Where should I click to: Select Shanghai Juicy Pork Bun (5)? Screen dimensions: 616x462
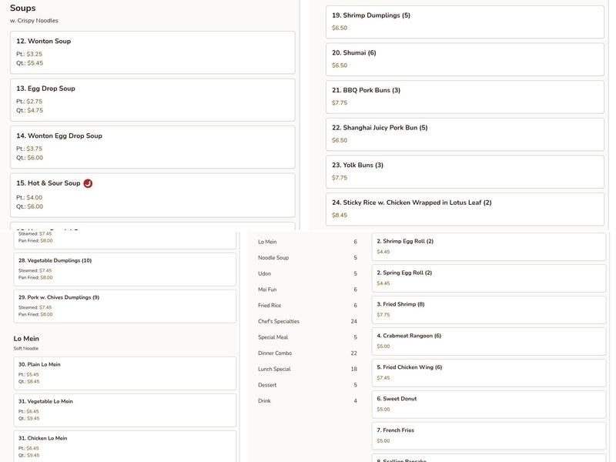(464, 133)
